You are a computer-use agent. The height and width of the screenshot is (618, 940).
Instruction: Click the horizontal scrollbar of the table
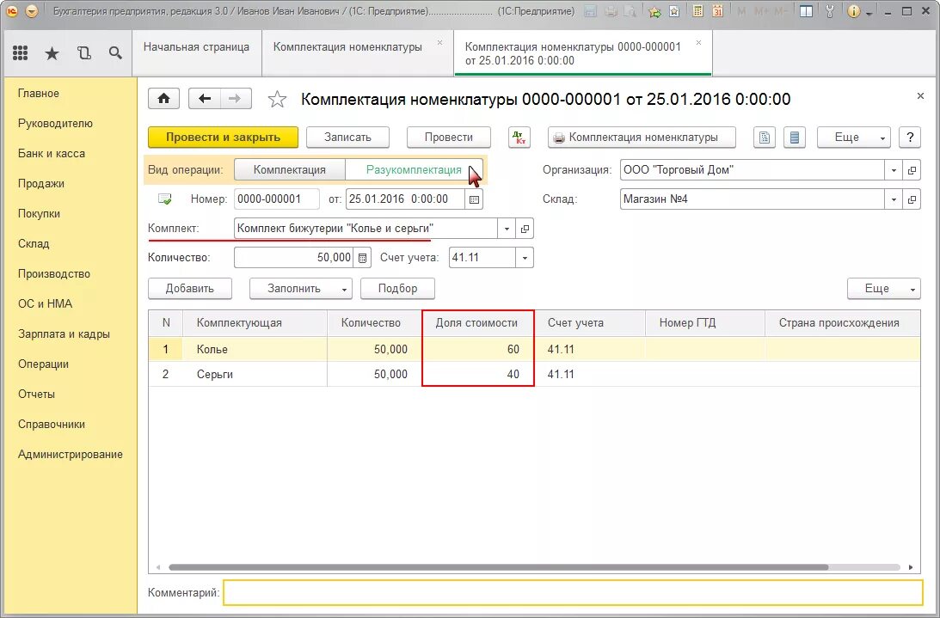click(498, 567)
